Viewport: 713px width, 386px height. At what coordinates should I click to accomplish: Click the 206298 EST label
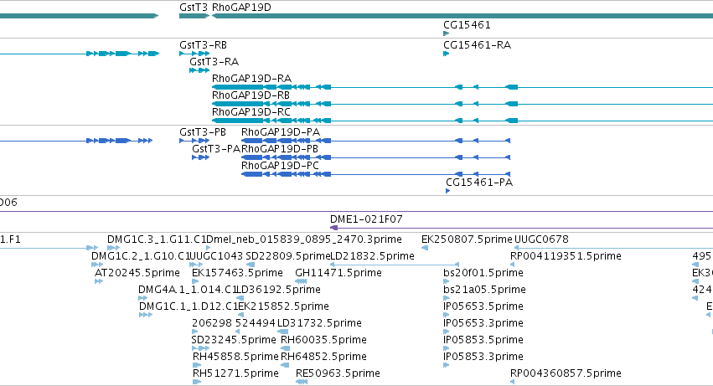(212, 323)
